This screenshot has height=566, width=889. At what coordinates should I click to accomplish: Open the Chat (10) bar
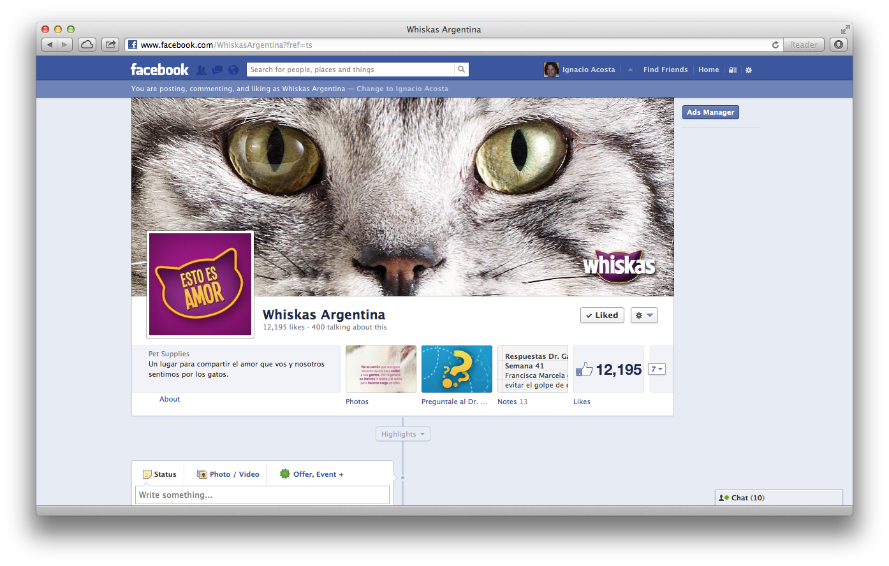[779, 498]
